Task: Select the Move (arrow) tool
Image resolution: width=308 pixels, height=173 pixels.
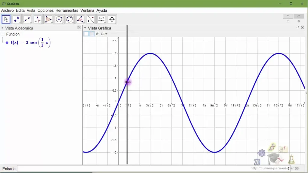Action: click(x=6, y=19)
